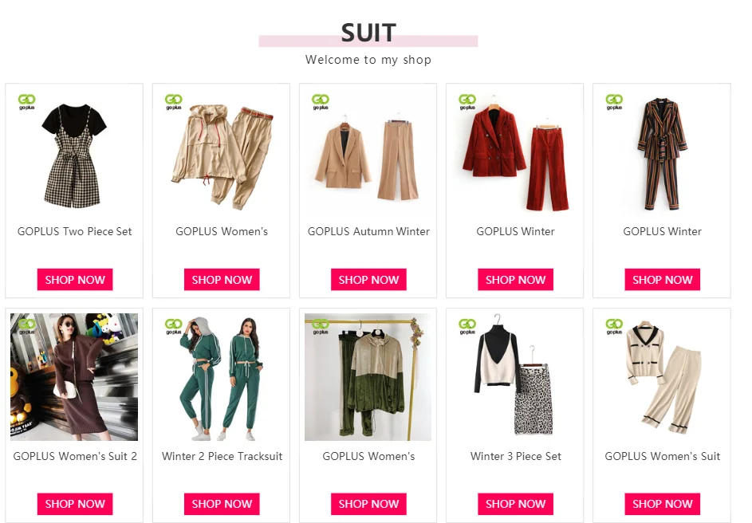Open the cream cardigan and wide pants image
752x523 pixels.
[662, 377]
